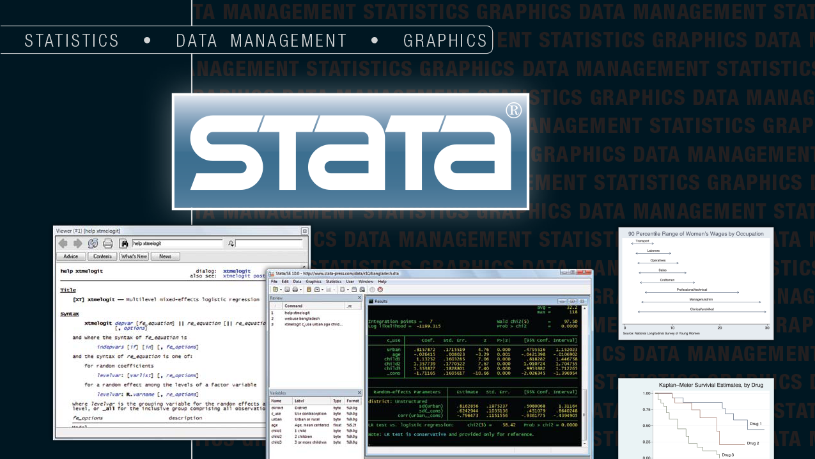This screenshot has height=459, width=815.
Task: Open the Statistics menu in Stata
Action: 334,281
